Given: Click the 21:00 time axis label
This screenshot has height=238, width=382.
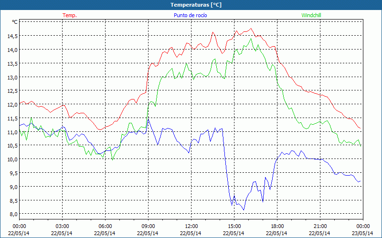Looking at the screenshot, I should [320, 227].
